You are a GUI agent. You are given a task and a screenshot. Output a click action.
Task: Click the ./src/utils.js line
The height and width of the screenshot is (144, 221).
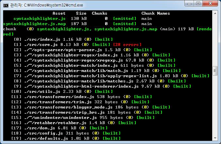click(x=62, y=92)
